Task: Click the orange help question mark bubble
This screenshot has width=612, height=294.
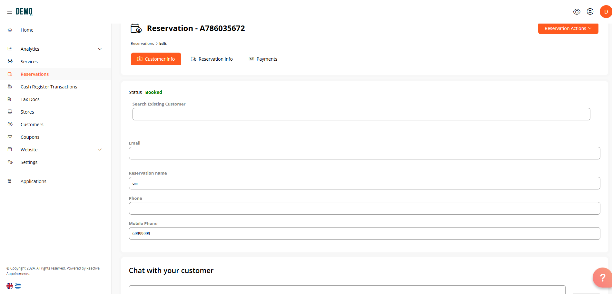Action: click(x=602, y=277)
